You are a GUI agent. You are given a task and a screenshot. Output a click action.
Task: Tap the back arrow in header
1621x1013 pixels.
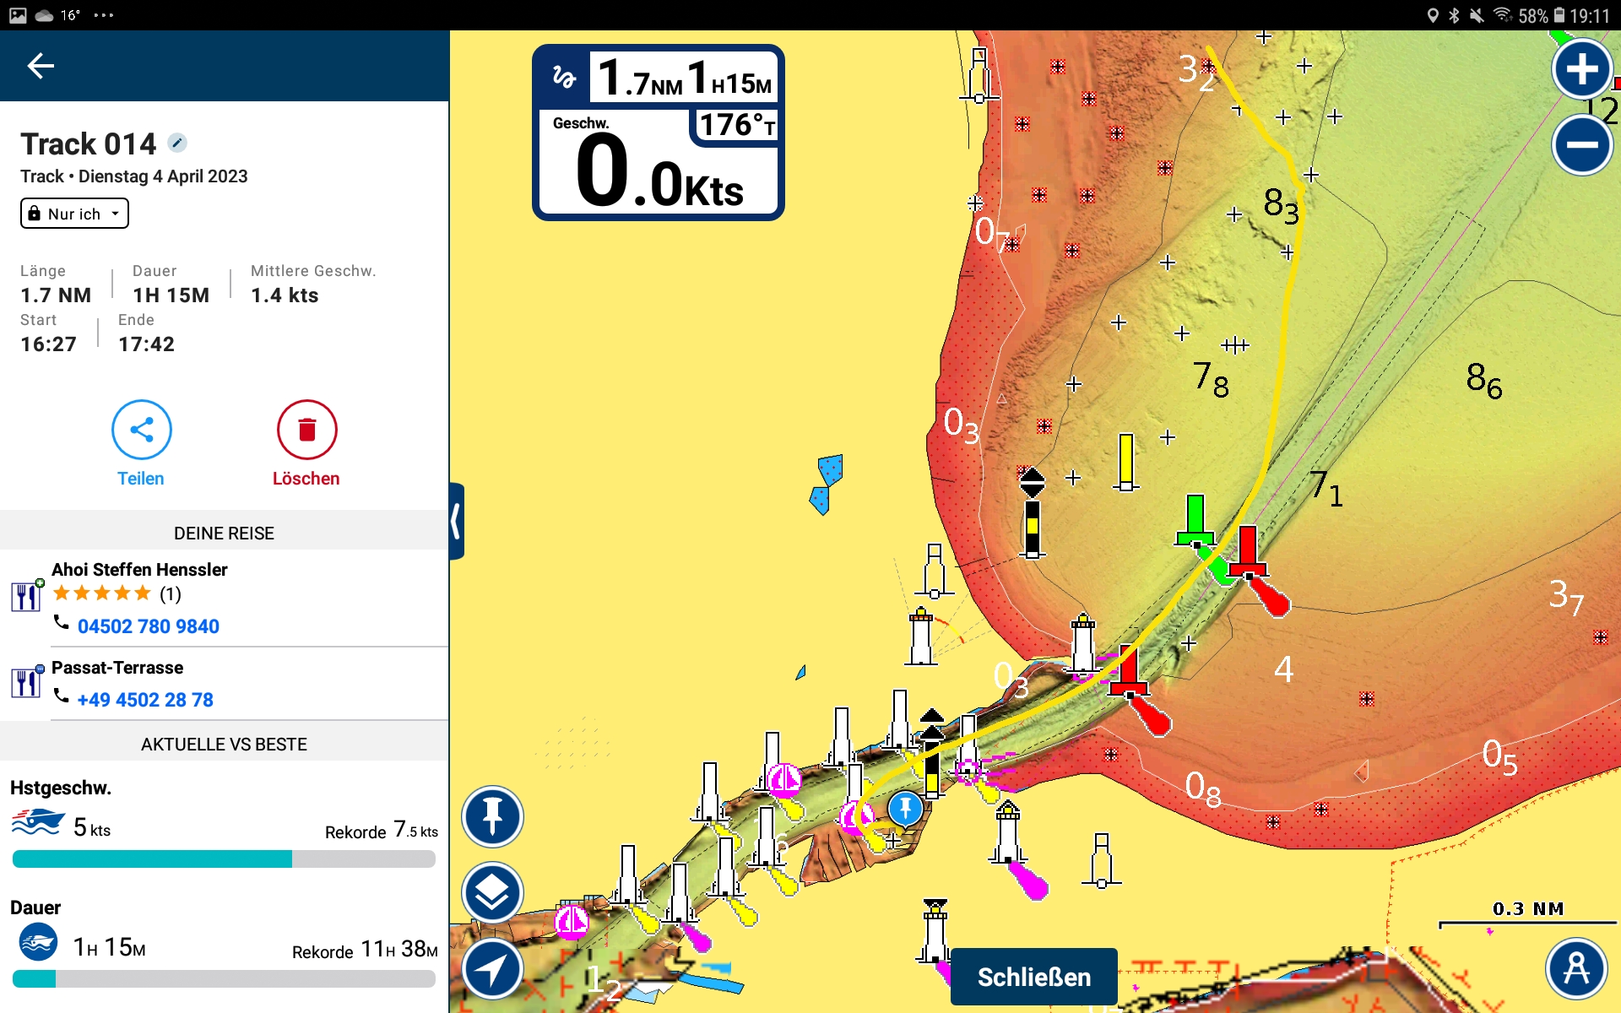coord(41,66)
